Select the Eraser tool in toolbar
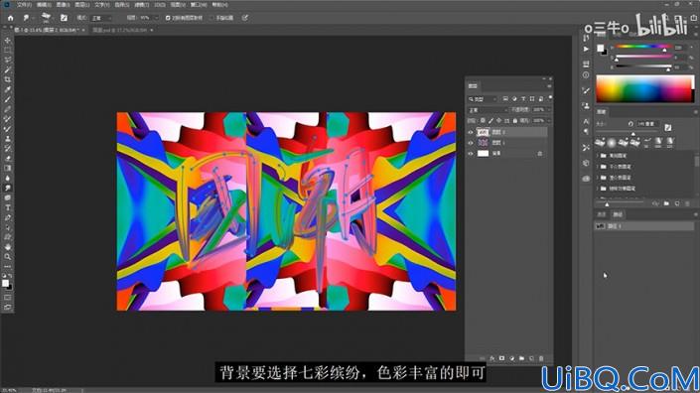This screenshot has height=393, width=700. [8, 159]
